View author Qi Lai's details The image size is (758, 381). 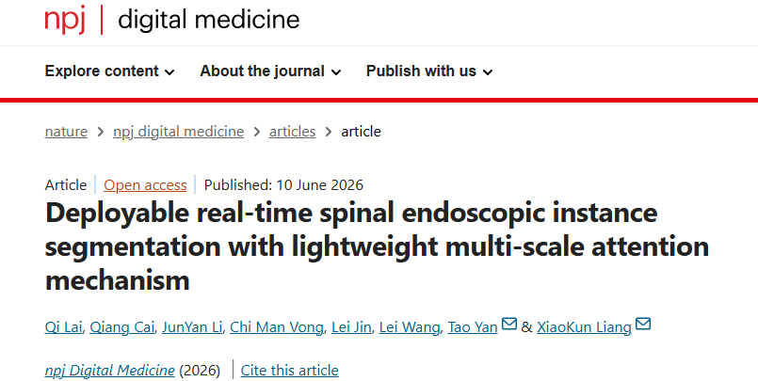65,327
